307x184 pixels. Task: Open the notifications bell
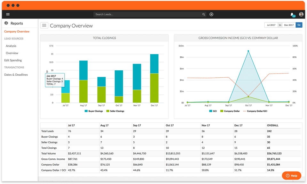point(292,14)
